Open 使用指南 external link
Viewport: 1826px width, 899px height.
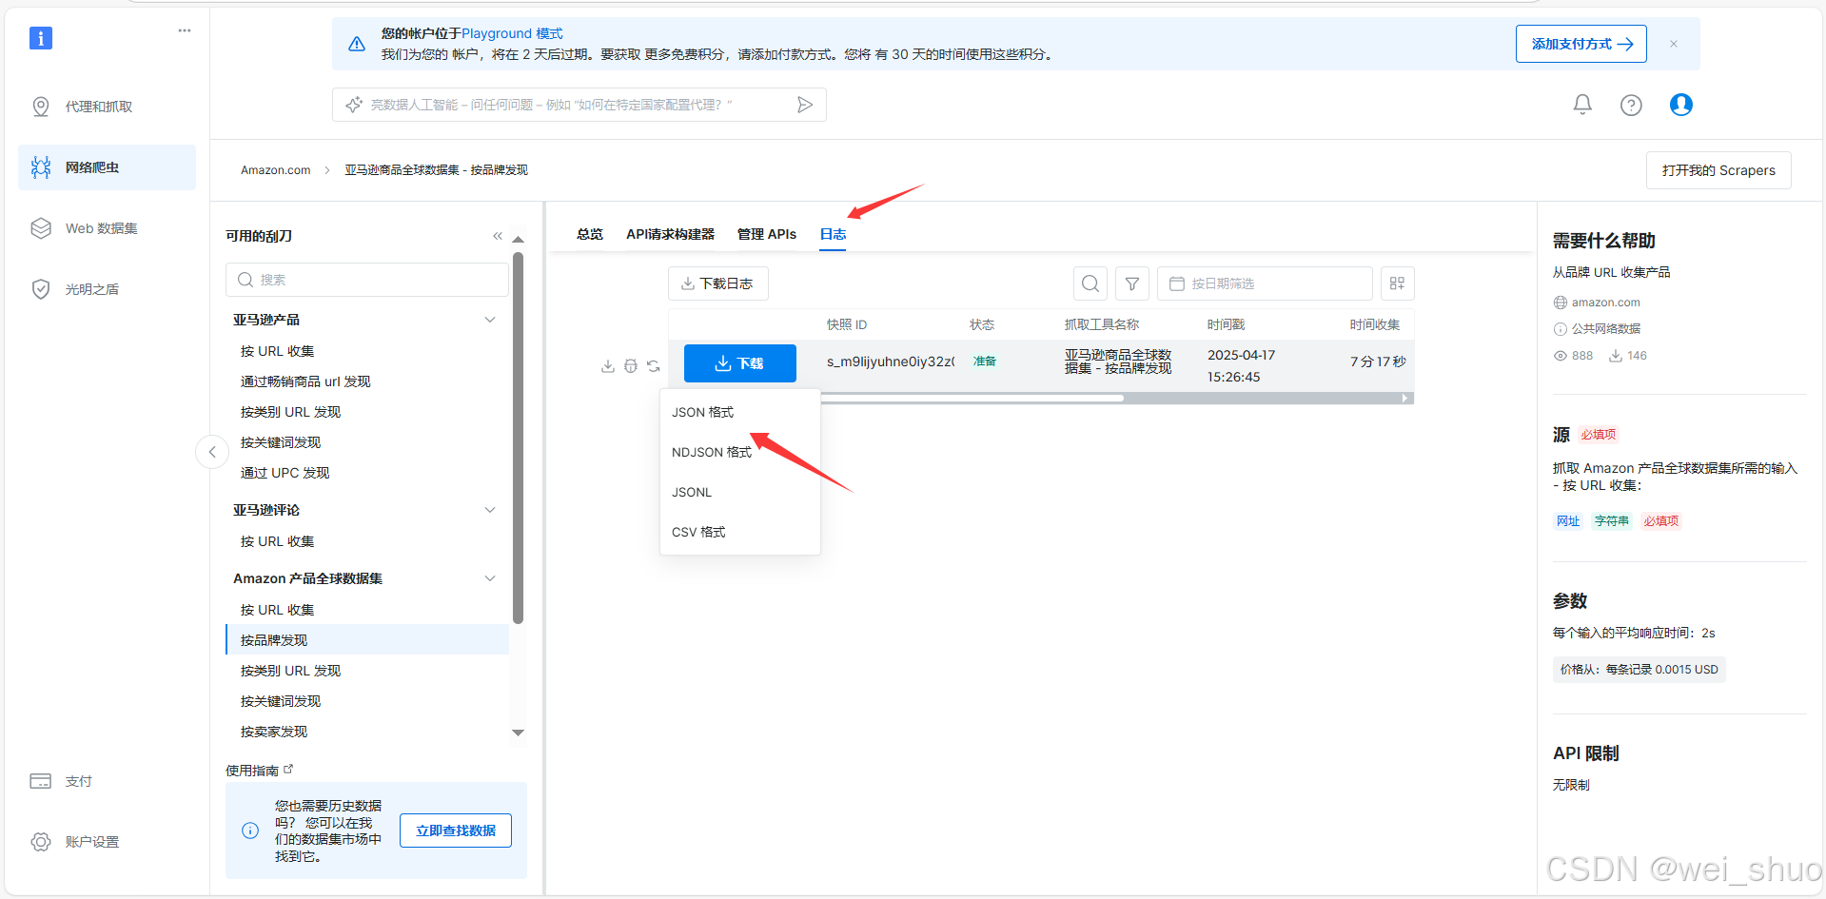pyautogui.click(x=260, y=771)
